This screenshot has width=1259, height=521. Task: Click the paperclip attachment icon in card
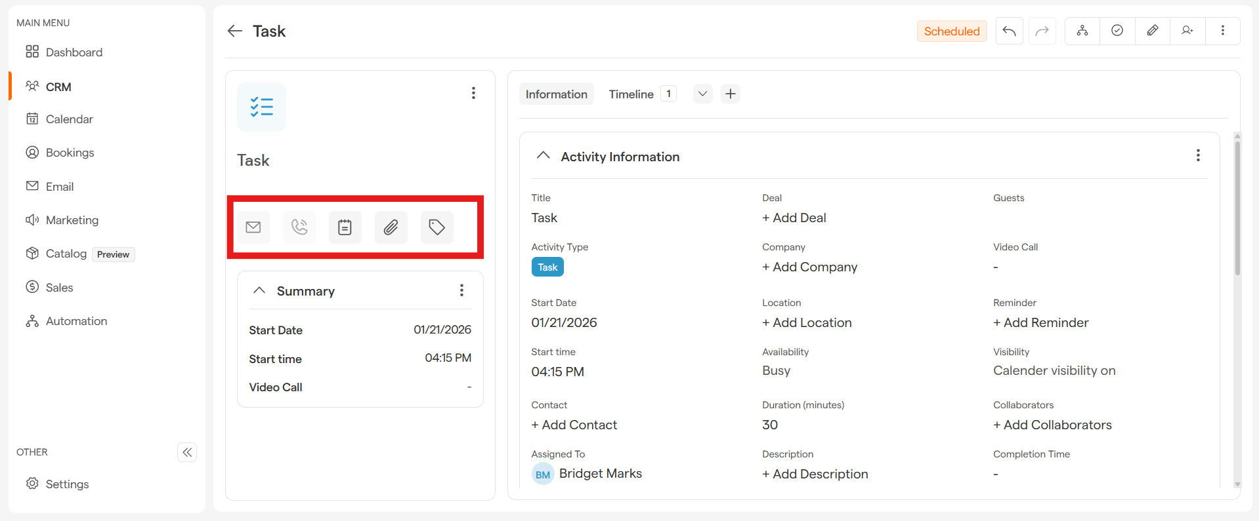click(391, 227)
